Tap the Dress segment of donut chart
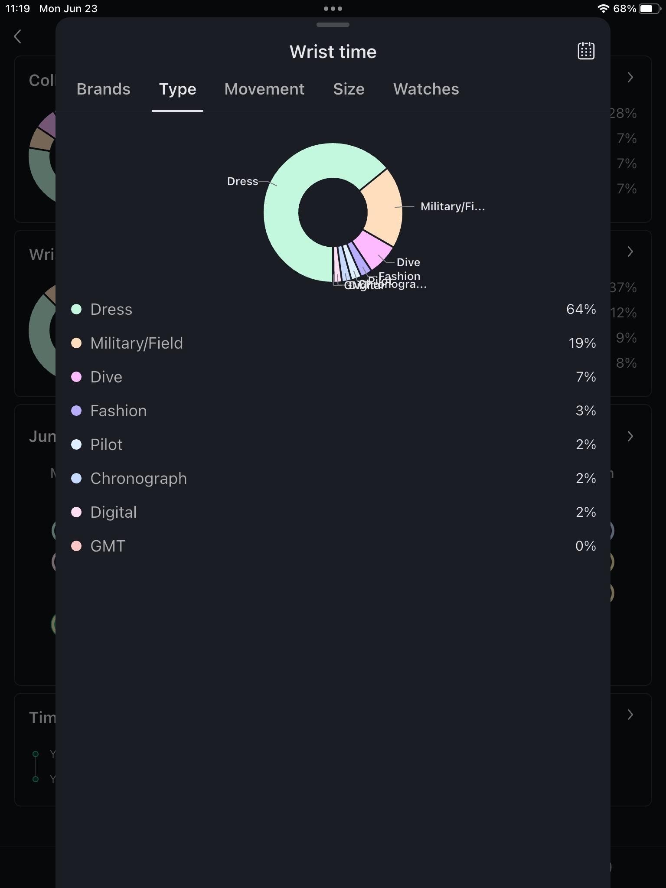666x888 pixels. [286, 225]
